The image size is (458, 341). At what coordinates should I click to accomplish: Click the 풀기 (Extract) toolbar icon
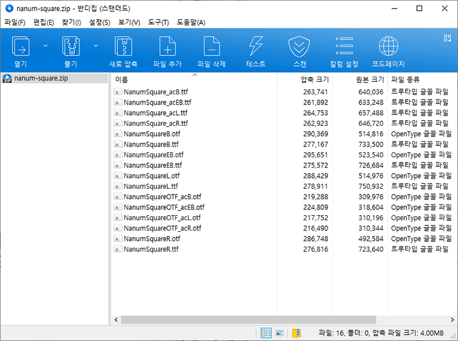[x=70, y=46]
